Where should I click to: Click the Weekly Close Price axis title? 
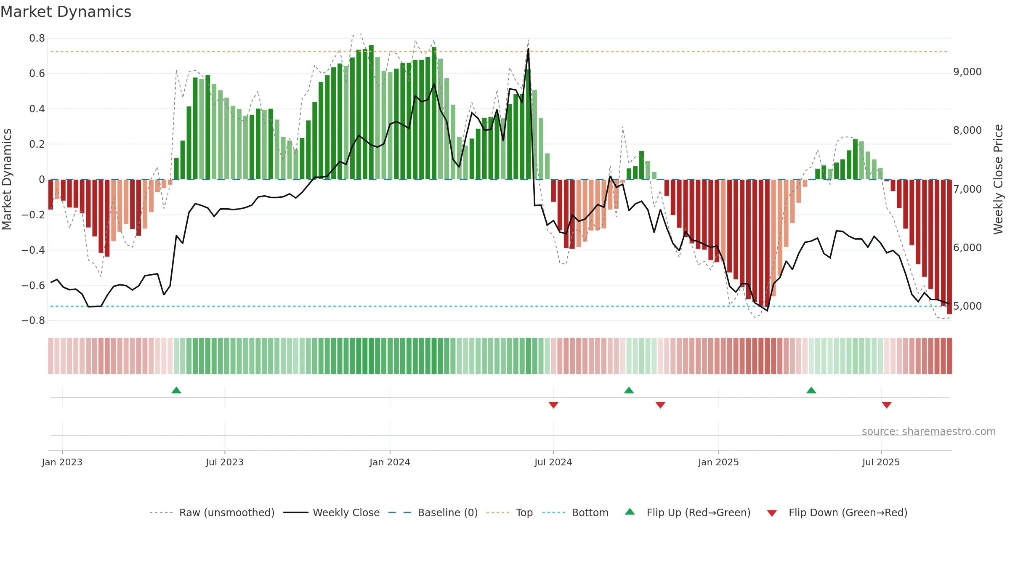(998, 179)
